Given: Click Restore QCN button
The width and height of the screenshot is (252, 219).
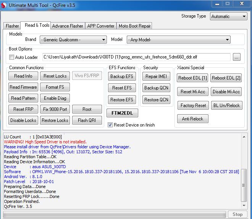Looking at the screenshot, I should coord(156,100).
